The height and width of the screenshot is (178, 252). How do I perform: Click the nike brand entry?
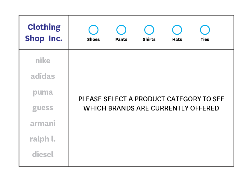click(43, 61)
